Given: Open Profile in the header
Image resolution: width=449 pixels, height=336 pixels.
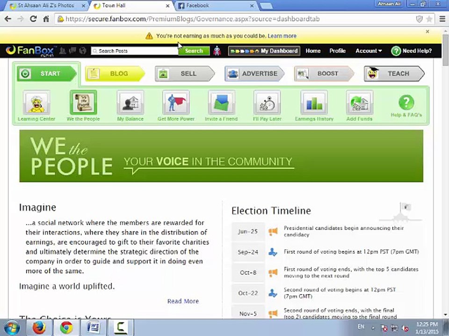Looking at the screenshot, I should pyautogui.click(x=337, y=51).
